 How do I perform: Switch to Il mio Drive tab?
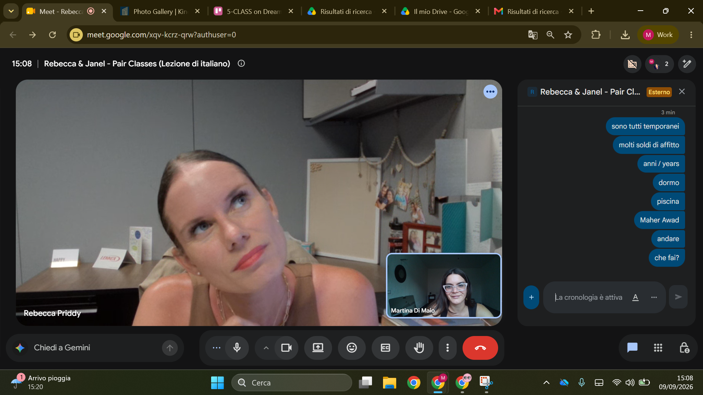(441, 11)
